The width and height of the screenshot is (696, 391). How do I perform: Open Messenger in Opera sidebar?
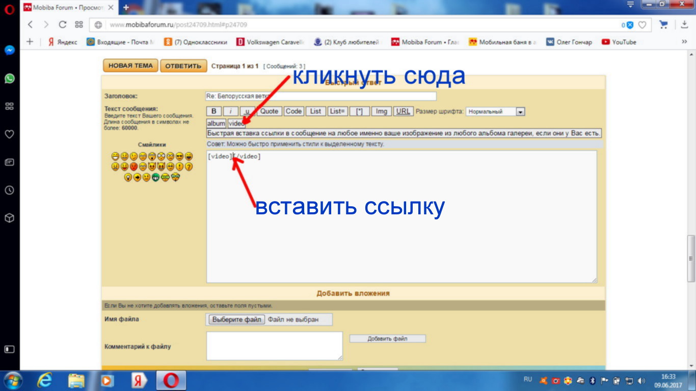9,51
